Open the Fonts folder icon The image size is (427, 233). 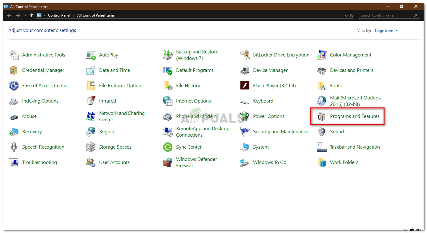pos(322,86)
